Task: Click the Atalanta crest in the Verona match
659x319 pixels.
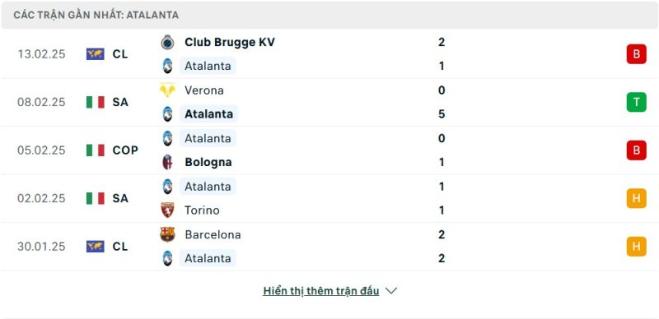Action: [167, 114]
